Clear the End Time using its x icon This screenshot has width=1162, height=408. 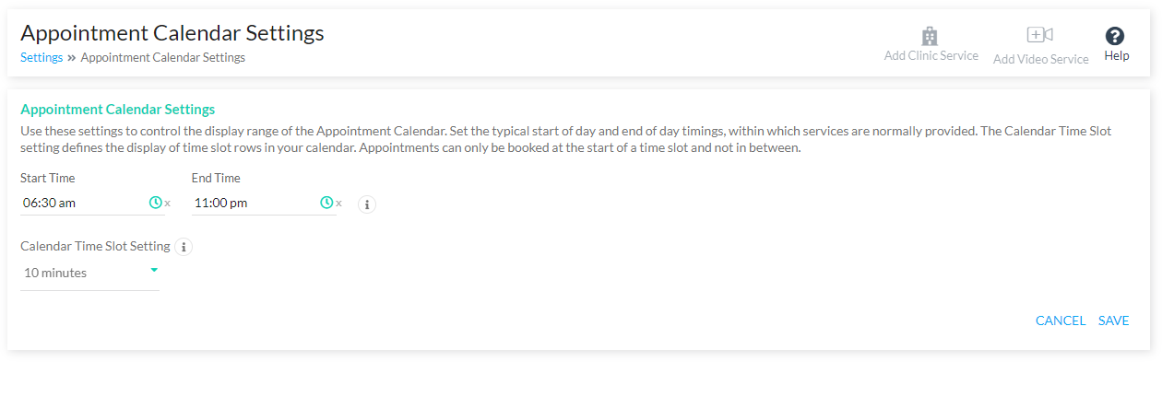pyautogui.click(x=338, y=204)
